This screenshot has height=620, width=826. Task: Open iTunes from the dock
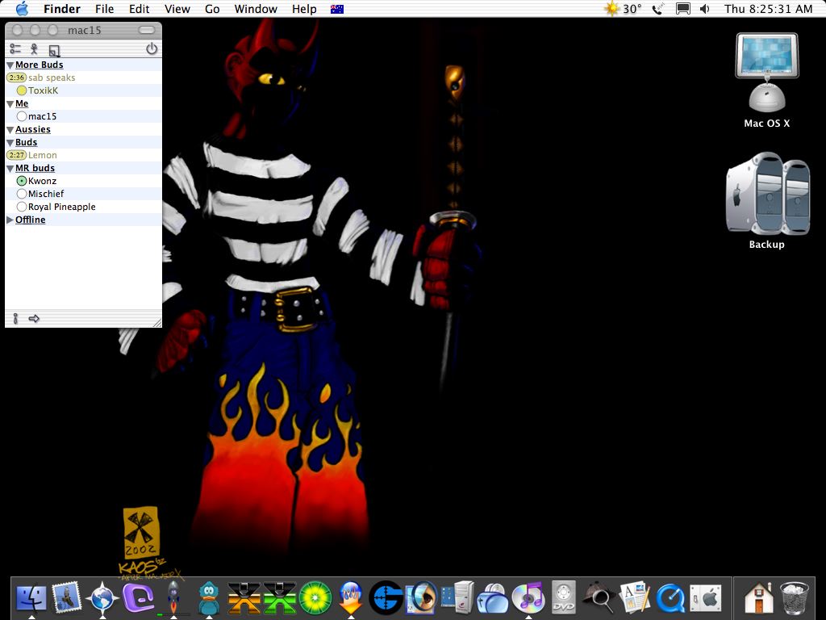point(528,598)
